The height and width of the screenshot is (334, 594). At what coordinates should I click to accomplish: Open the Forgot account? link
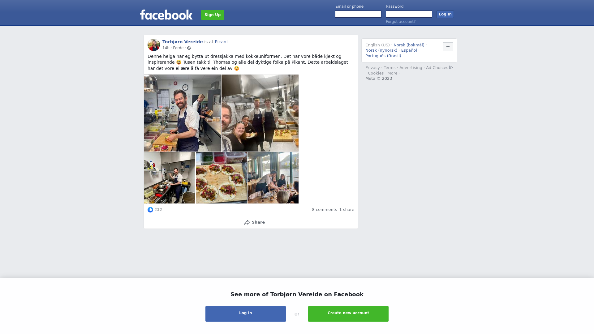(401, 22)
